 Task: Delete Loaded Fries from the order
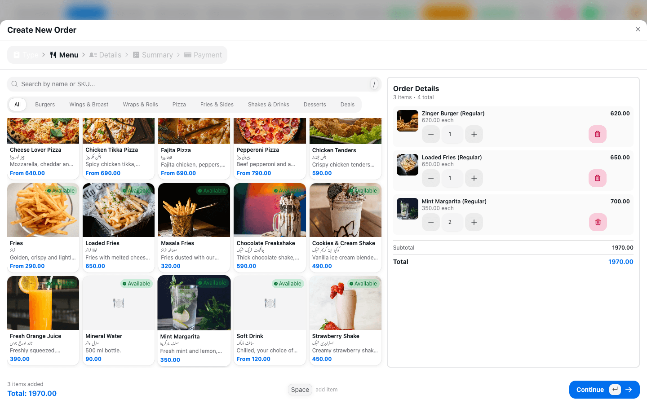pyautogui.click(x=598, y=178)
